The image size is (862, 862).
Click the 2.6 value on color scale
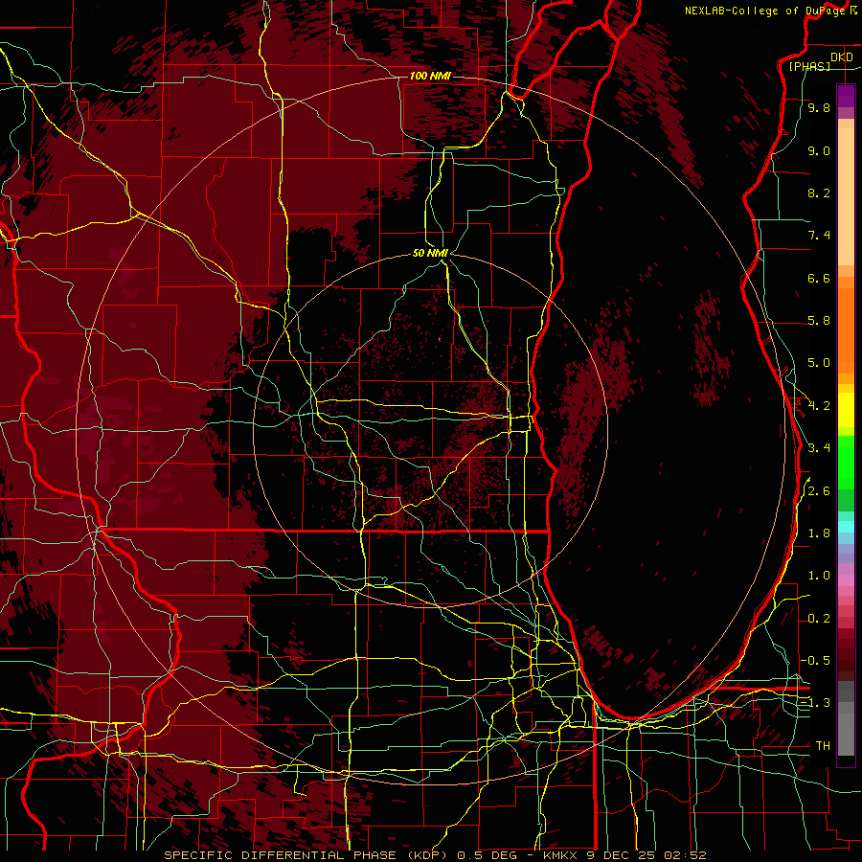click(819, 491)
